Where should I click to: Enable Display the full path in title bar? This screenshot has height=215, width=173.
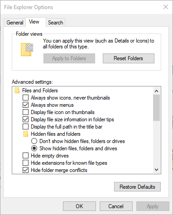pos(25,127)
